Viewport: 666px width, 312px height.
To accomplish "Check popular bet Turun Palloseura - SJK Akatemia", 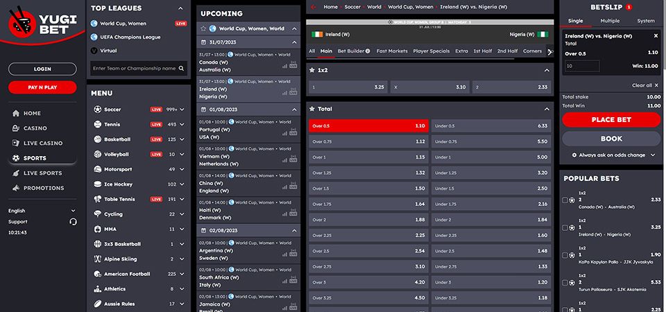I will point(565,283).
